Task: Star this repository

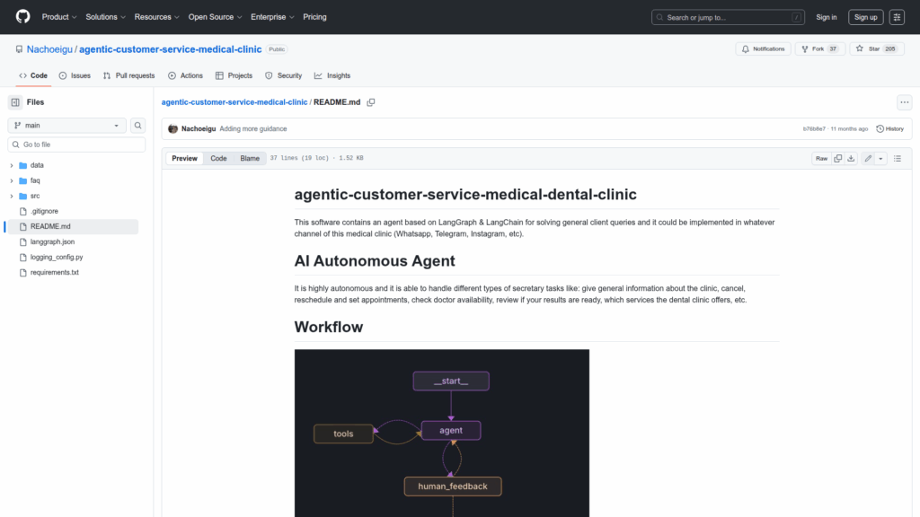Action: (x=877, y=49)
